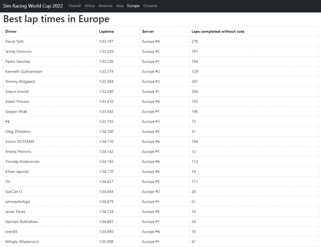Click the Sim Racing World Cup 2022 brand link
Viewport: 321px width, 247px height.
click(33, 6)
